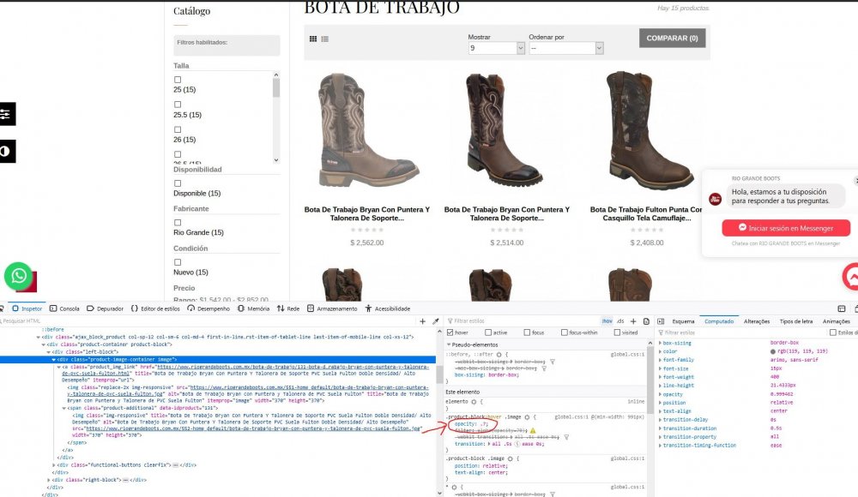Collapse the sidebar pane toggle icon
This screenshot has width=858, height=497.
(661, 321)
